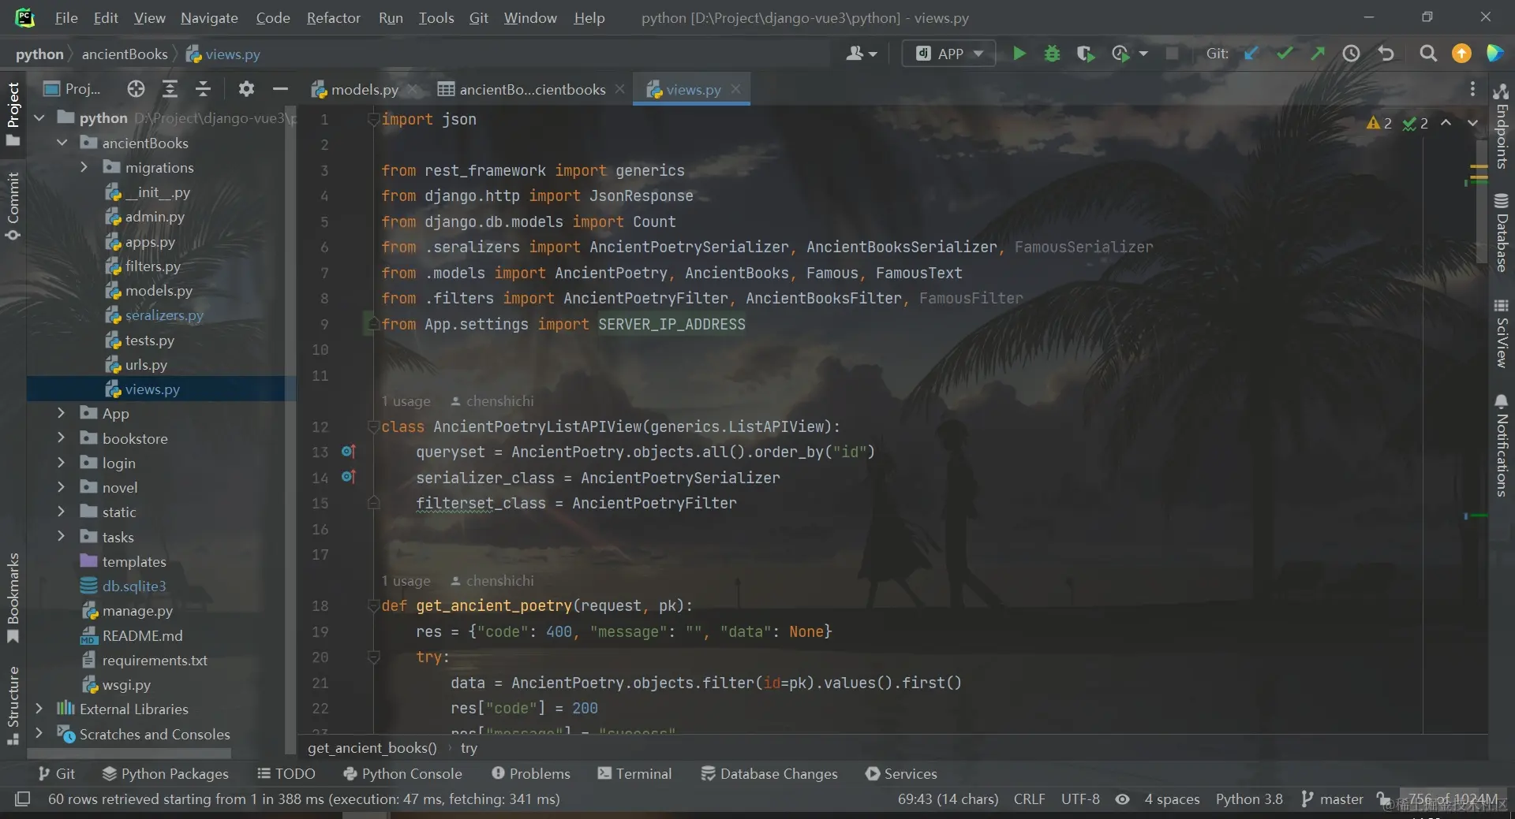The height and width of the screenshot is (819, 1515).
Task: Open quick access tool windows icon
Action: [x=23, y=799]
